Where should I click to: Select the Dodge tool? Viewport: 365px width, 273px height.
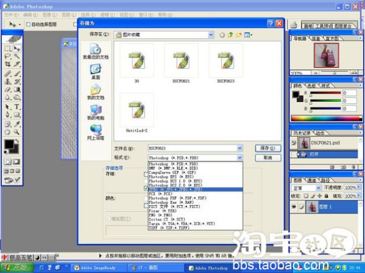(17, 97)
